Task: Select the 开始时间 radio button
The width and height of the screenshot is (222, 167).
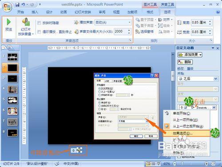Action: 99,95
